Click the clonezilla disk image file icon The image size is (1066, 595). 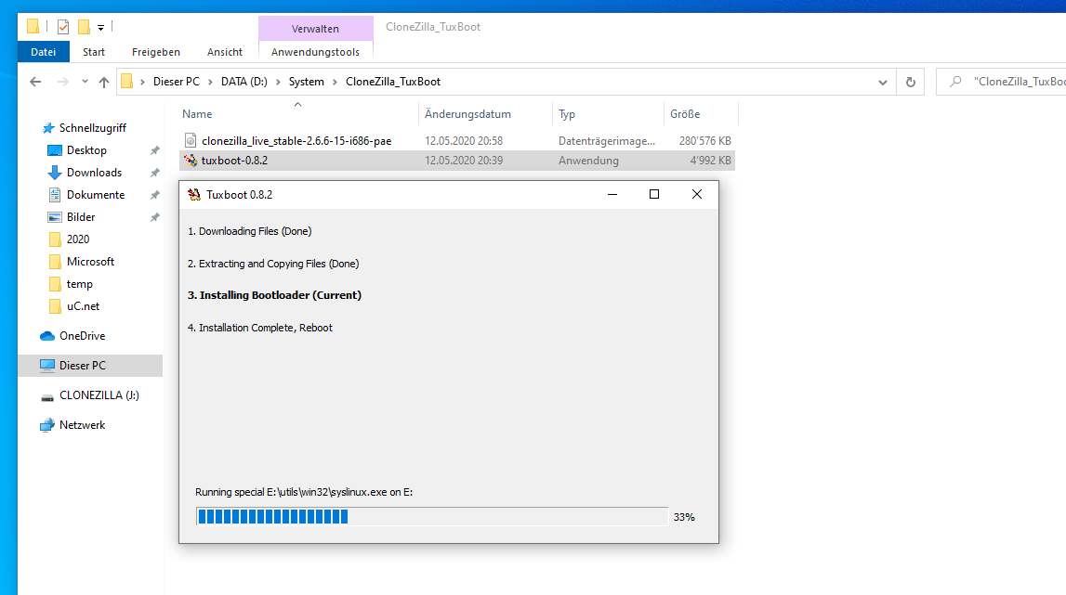tap(191, 140)
